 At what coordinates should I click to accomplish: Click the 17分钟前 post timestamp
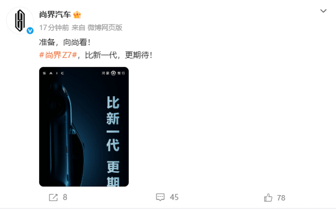click(x=54, y=27)
